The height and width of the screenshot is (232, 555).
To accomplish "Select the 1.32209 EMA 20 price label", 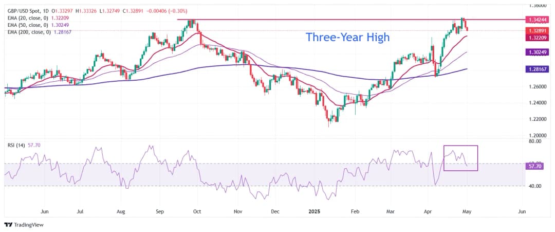I will (536, 38).
